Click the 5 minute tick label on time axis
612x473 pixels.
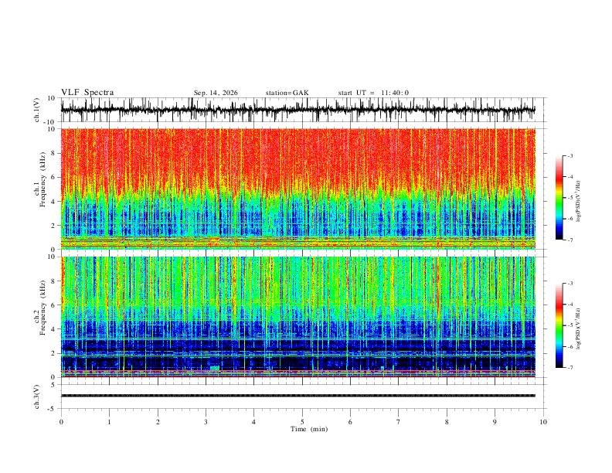(x=302, y=422)
